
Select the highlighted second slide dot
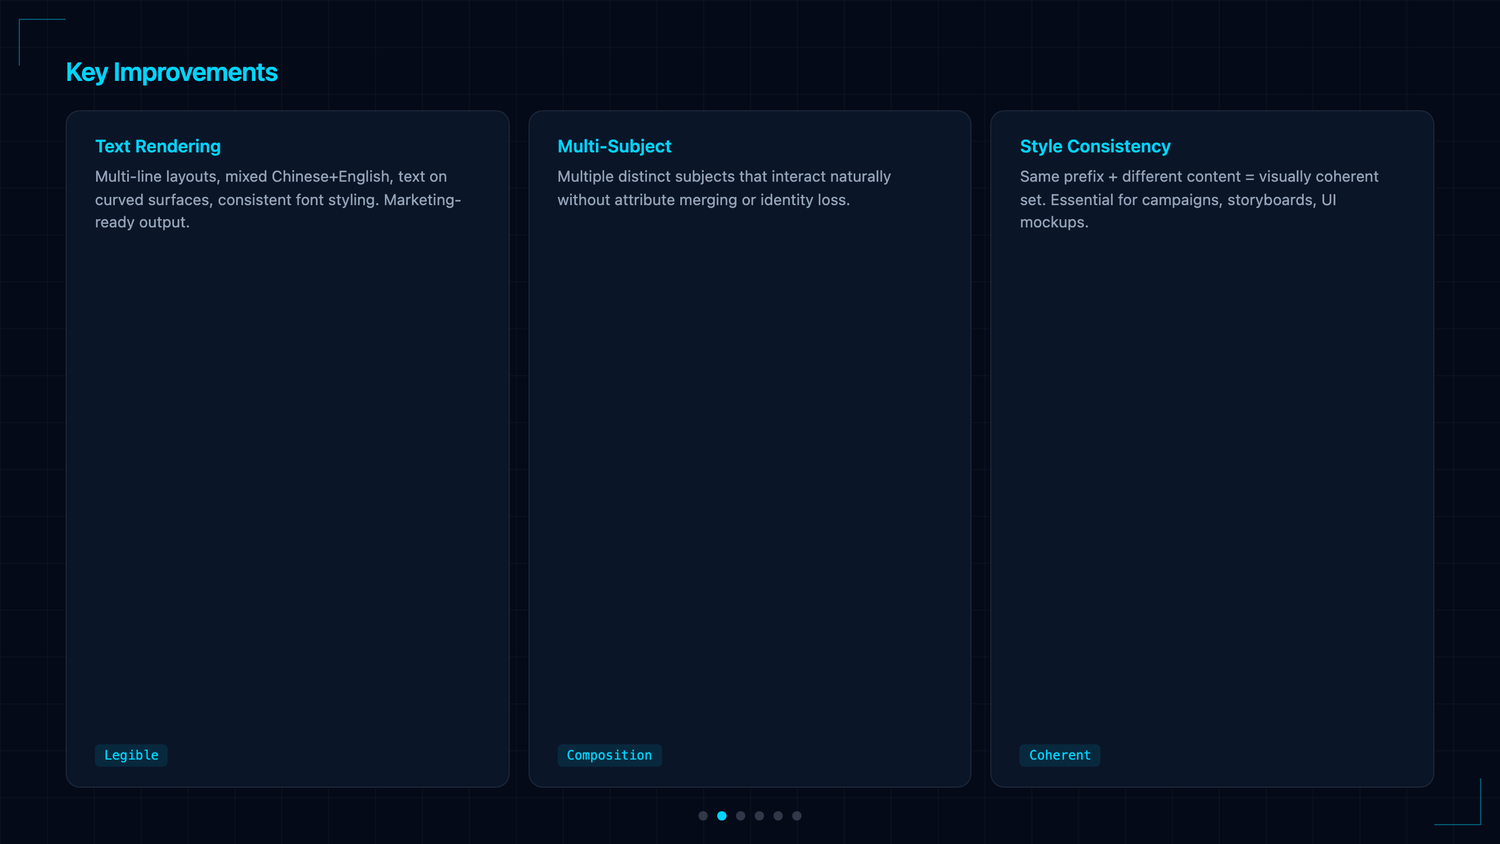722,816
